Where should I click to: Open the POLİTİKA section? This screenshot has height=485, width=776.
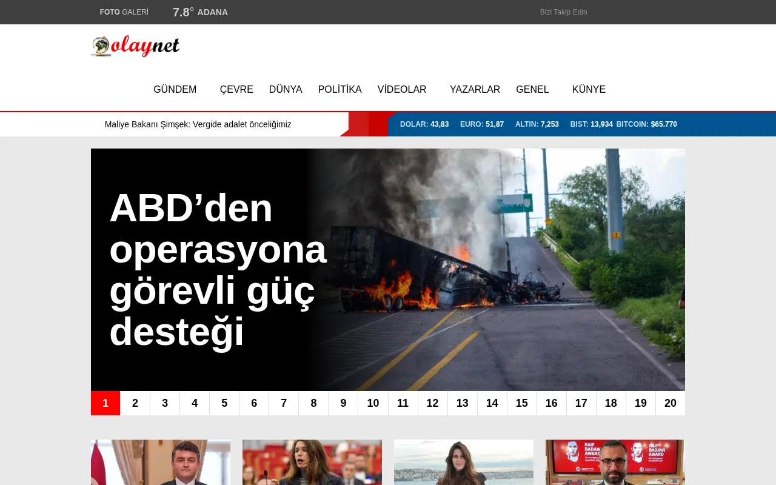[339, 89]
